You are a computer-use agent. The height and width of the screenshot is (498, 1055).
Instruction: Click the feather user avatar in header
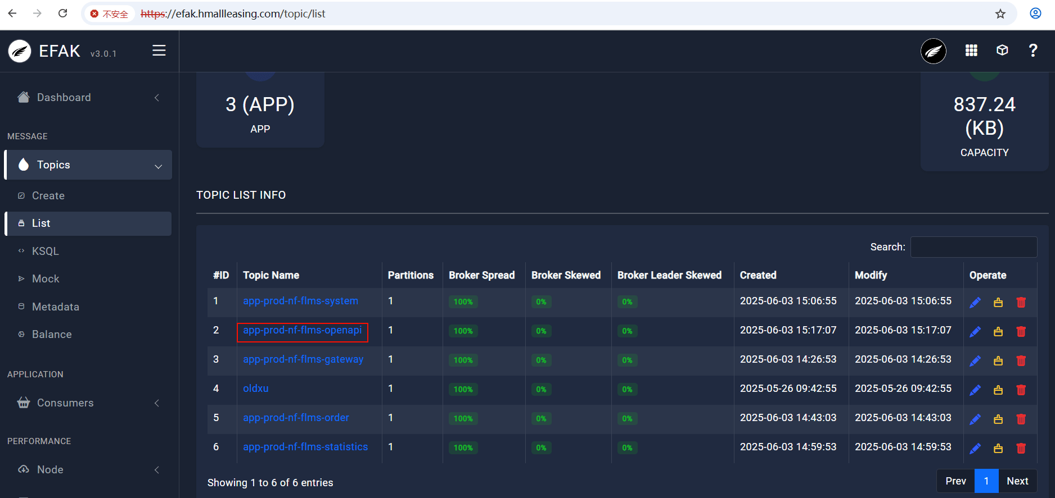[x=934, y=51]
